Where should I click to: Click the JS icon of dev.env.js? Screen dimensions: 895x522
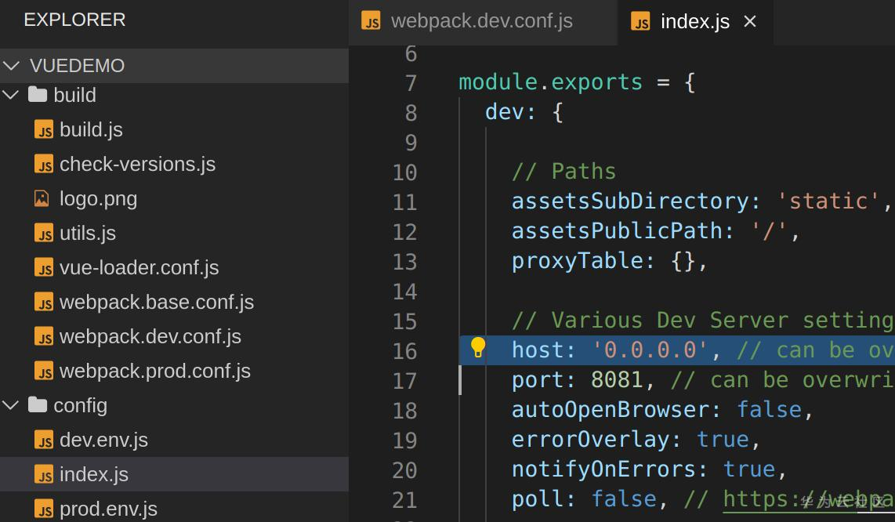44,440
